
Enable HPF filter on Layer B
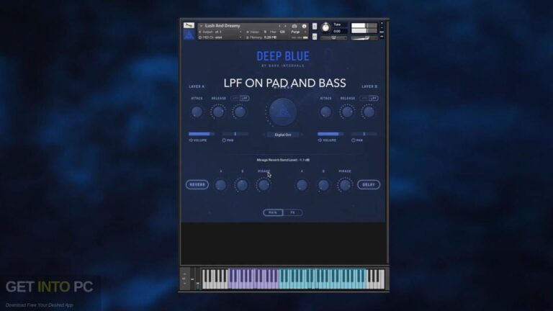364,98
